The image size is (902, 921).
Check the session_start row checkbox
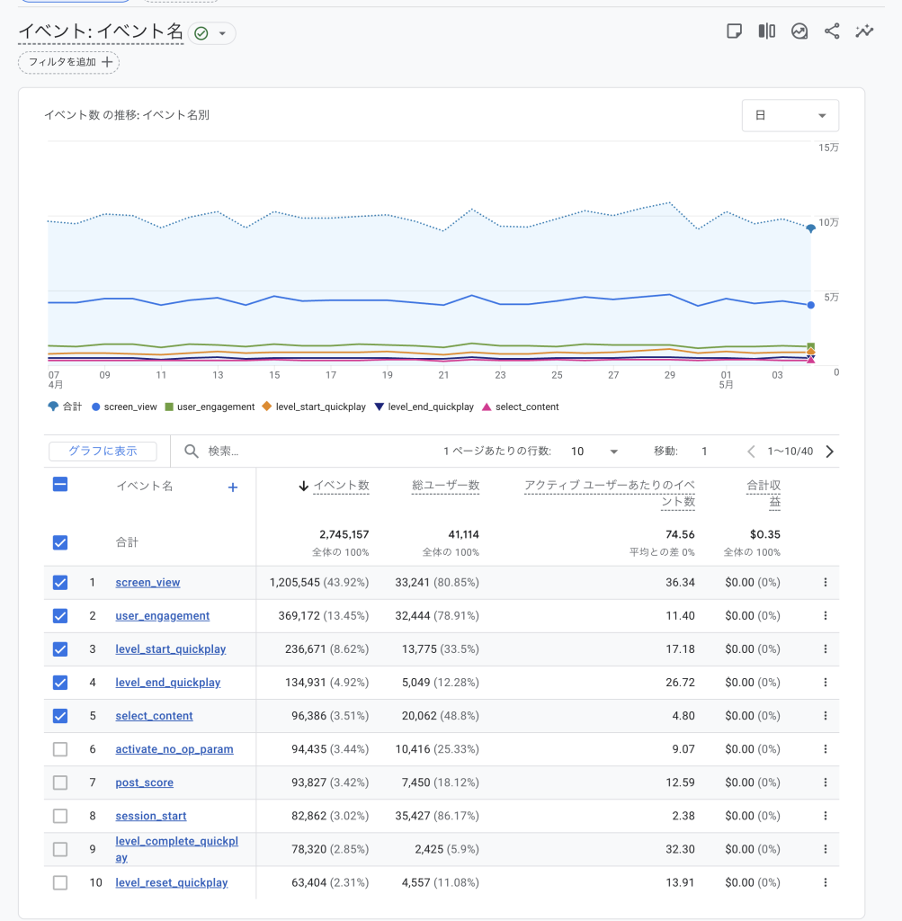60,816
